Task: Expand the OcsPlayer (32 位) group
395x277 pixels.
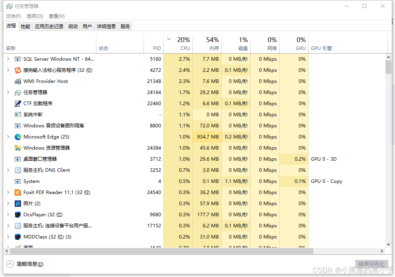Action: [8, 214]
